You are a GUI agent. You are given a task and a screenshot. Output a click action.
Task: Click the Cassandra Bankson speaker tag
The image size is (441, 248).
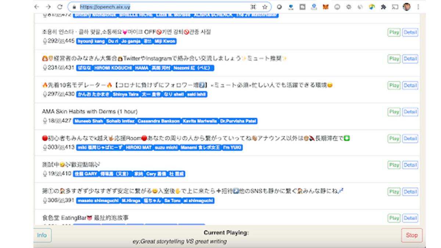pos(159,121)
